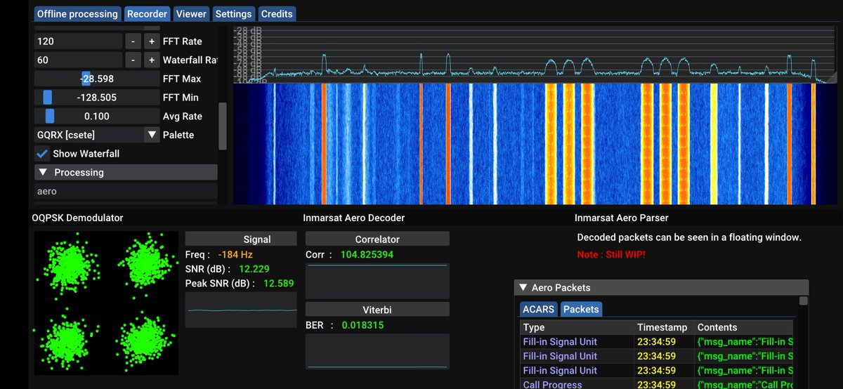This screenshot has width=843, height=389.
Task: Click the Correlator history plot
Action: pos(377,280)
